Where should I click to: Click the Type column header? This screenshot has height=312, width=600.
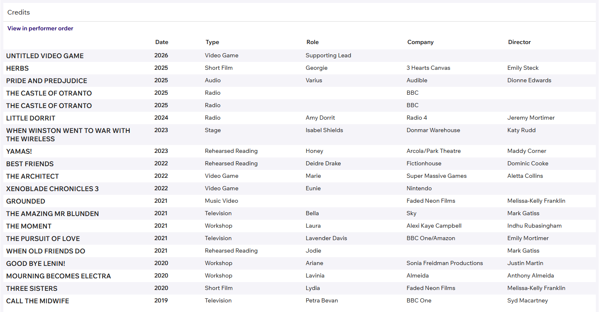click(212, 42)
